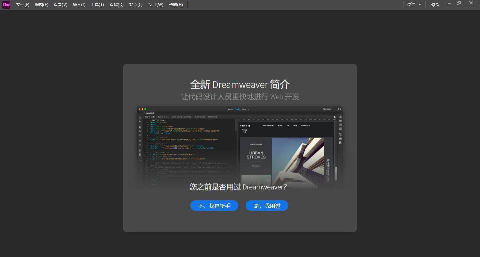The width and height of the screenshot is (480, 257).
Task: Click the Dreamweaver Dw logo icon
Action: 6,5
